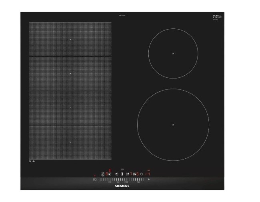Select the third cooking zone selector icon
The width and height of the screenshot is (260, 202).
pyautogui.click(x=127, y=174)
